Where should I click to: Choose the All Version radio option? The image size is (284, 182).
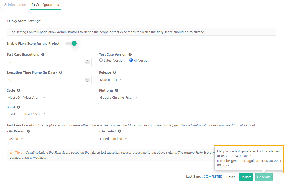click(x=131, y=60)
